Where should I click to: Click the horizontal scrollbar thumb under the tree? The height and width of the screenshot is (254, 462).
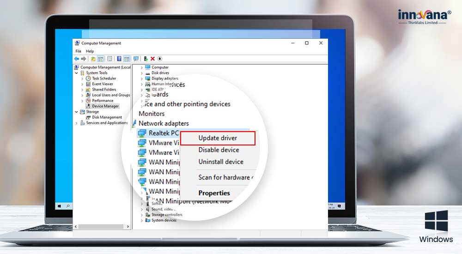(x=101, y=227)
